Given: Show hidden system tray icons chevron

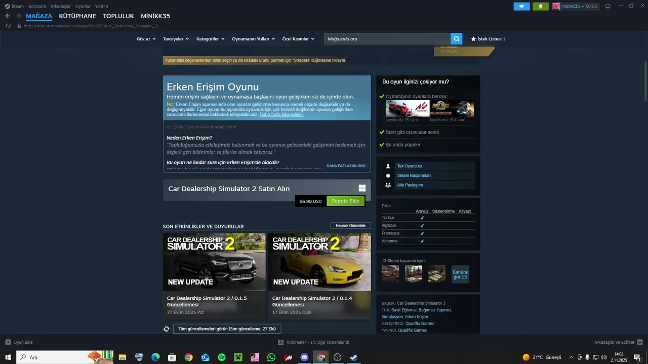Looking at the screenshot, I should pos(571,357).
